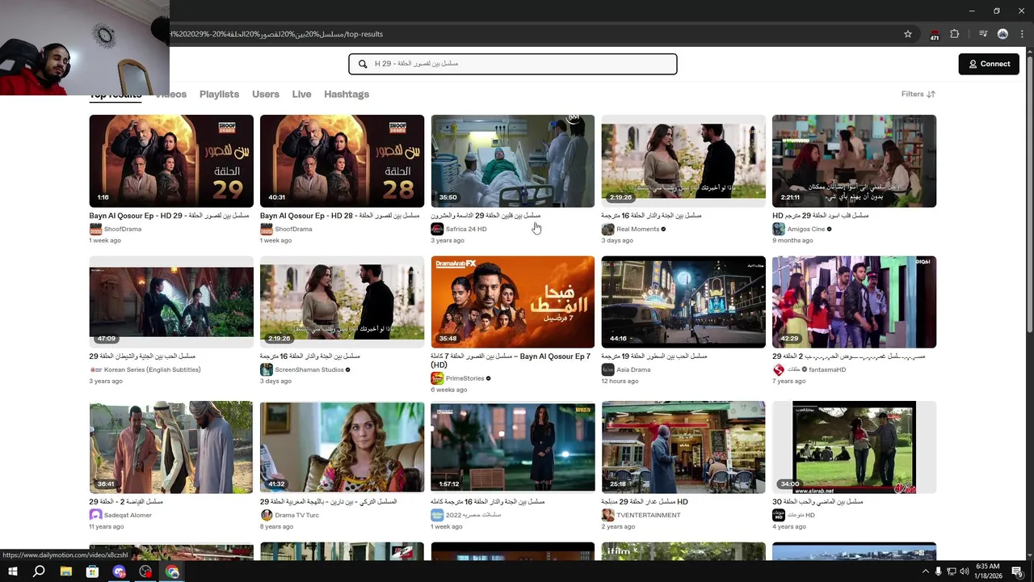Open the 34:00 alarab.net video thumbnail

tap(854, 447)
